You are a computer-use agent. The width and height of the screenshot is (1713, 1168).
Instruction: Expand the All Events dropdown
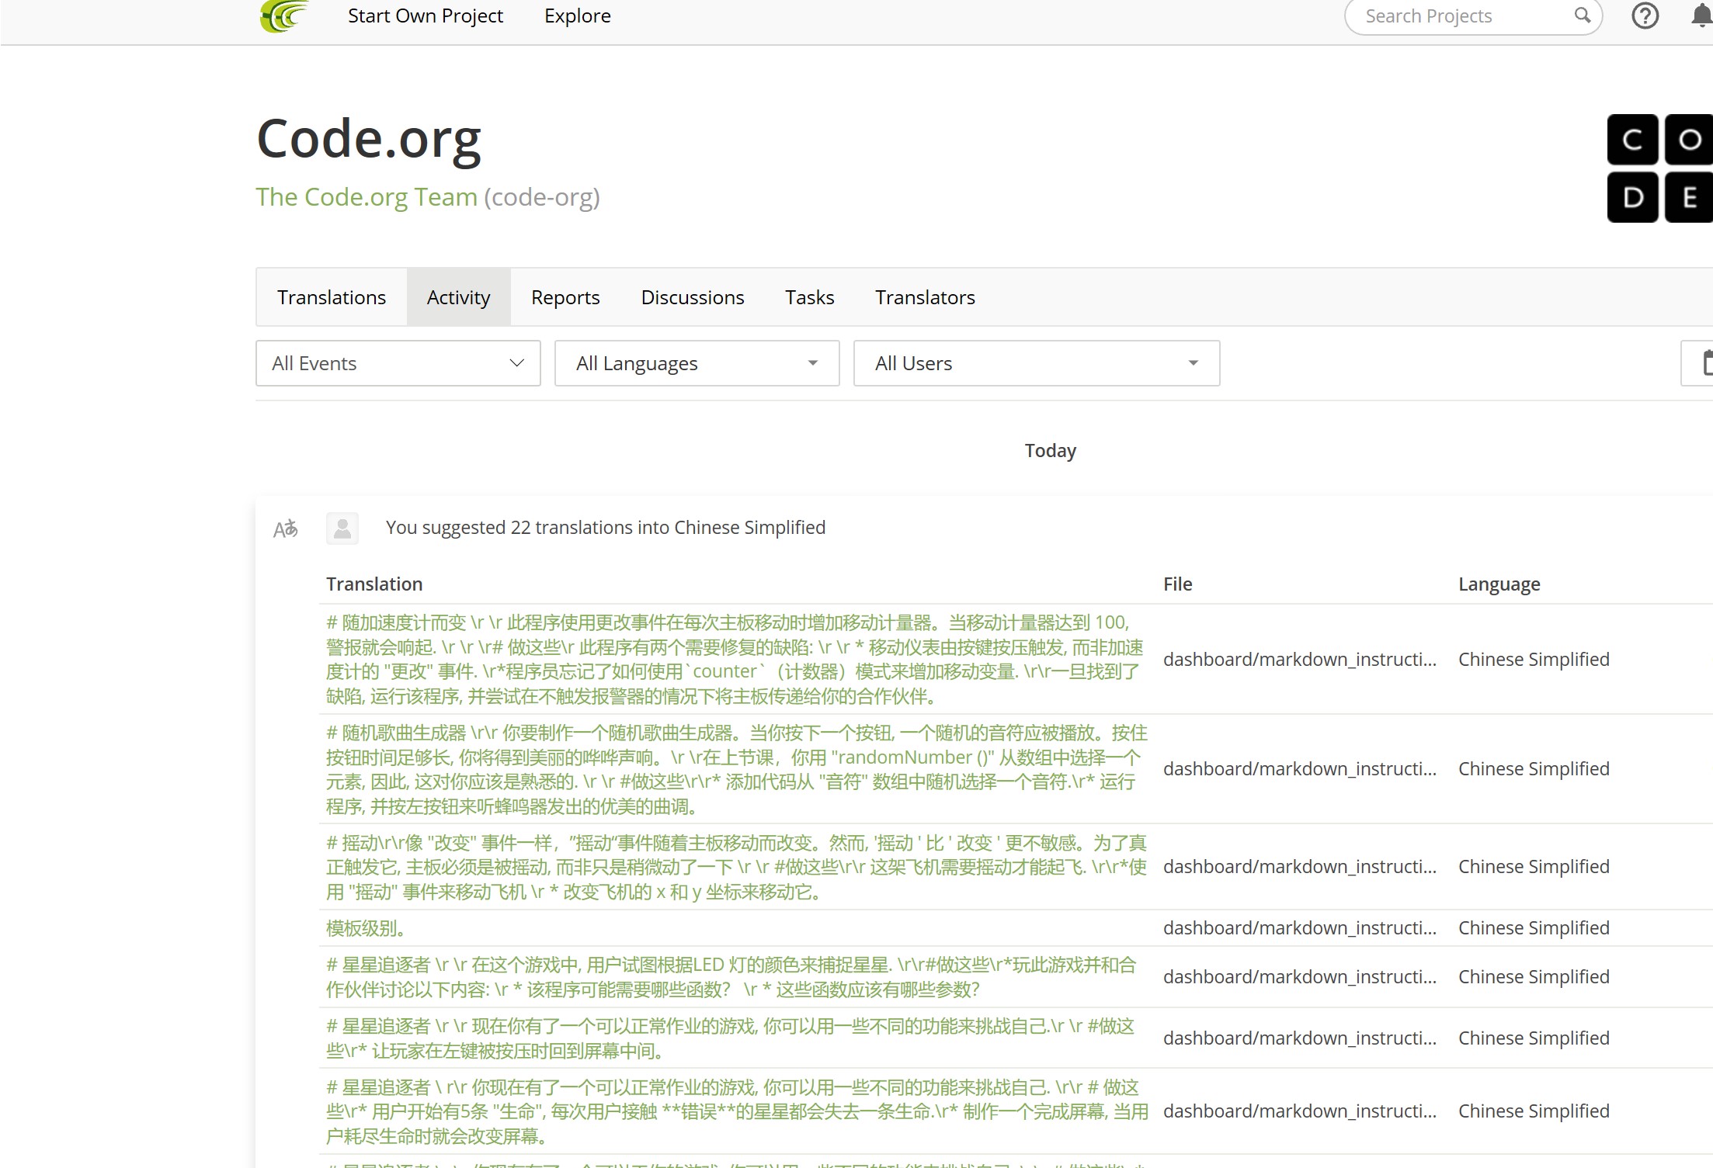[398, 363]
